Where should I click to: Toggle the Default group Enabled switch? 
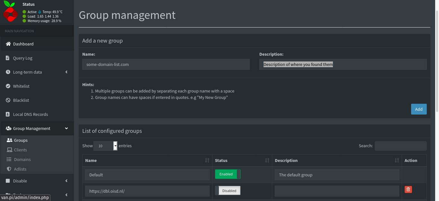(x=228, y=174)
